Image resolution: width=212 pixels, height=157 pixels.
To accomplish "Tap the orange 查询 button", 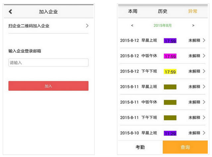I will [185, 147].
